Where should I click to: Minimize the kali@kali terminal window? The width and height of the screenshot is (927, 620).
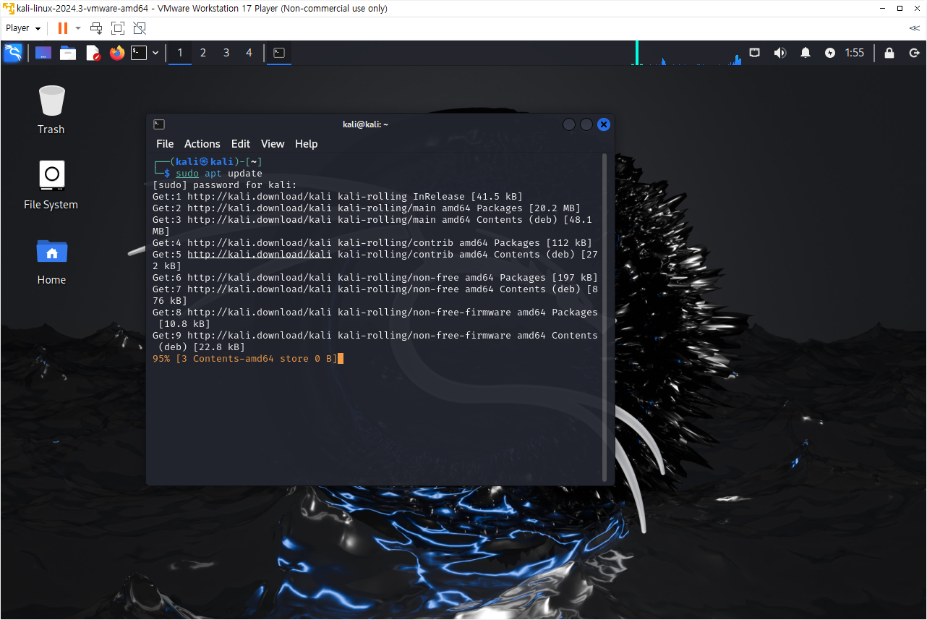tap(569, 124)
